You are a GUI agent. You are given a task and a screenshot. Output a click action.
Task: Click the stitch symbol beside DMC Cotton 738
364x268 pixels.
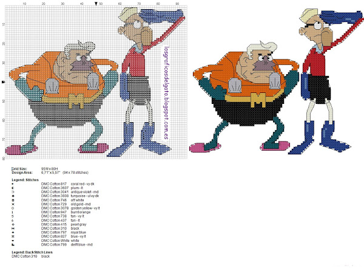point(13,216)
